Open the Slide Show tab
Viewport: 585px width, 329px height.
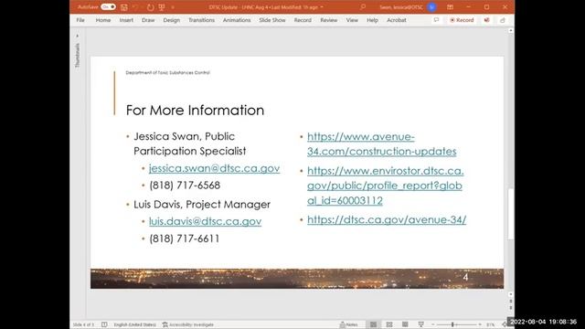click(272, 20)
